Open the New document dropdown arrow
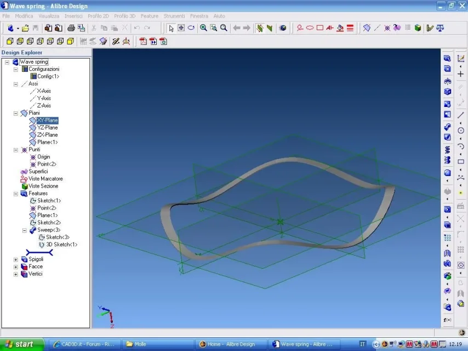This screenshot has height=351, width=468. 18,29
